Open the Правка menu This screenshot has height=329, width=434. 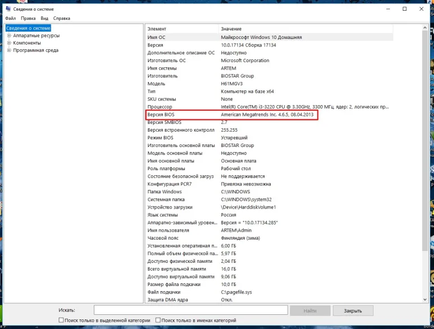[28, 18]
